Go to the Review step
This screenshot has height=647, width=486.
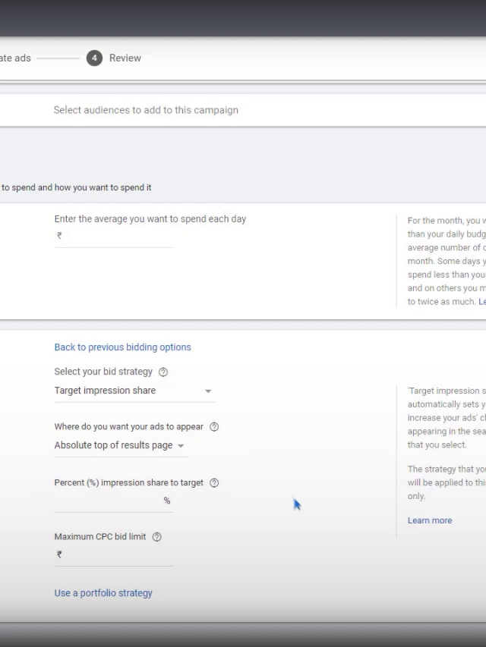tap(125, 58)
